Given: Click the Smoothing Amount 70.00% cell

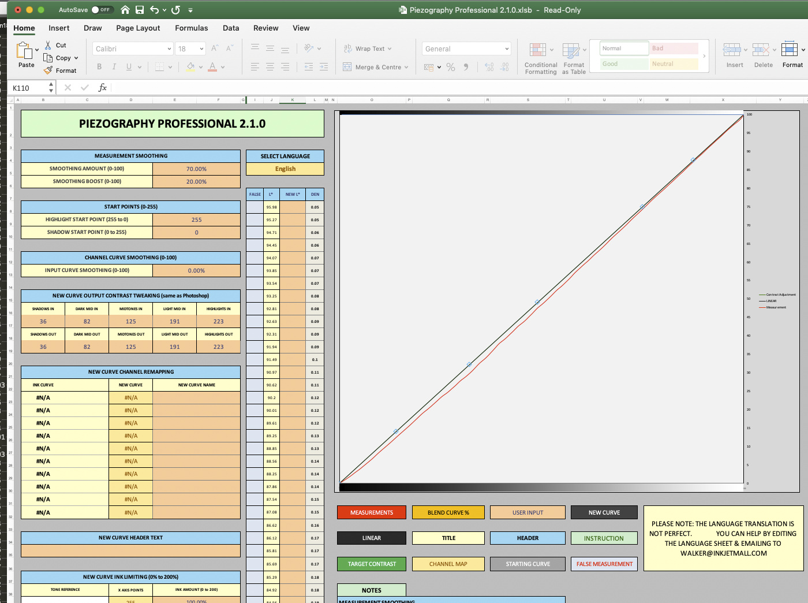Looking at the screenshot, I should [196, 169].
